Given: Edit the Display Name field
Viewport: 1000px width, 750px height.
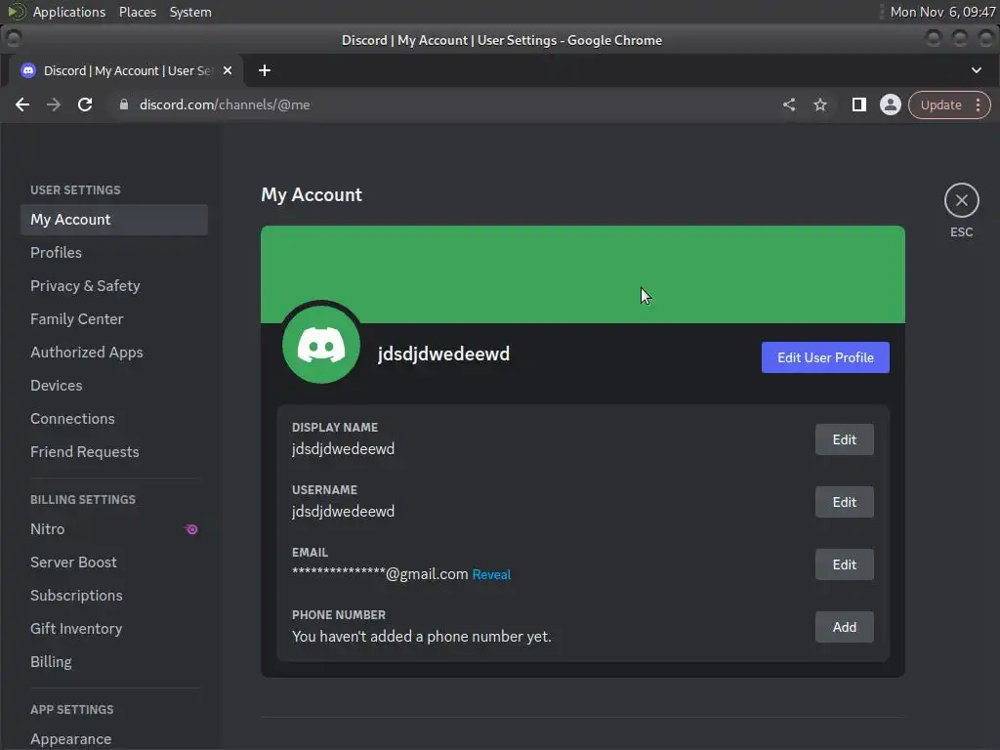Looking at the screenshot, I should pos(845,439).
